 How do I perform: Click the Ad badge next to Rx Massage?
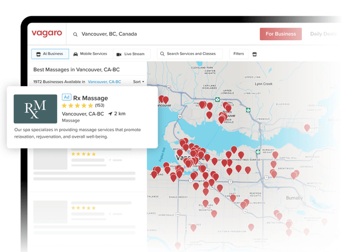(x=67, y=97)
